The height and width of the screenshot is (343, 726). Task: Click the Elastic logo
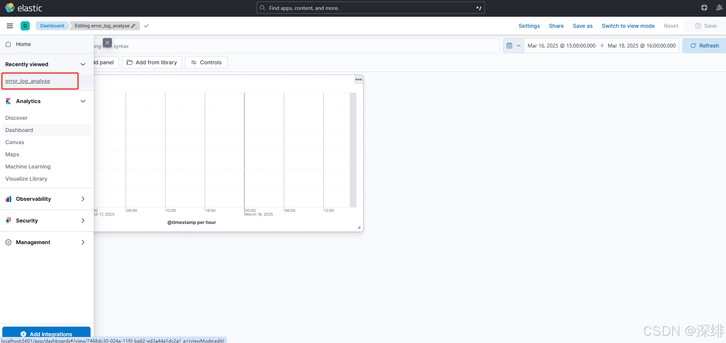(x=24, y=8)
